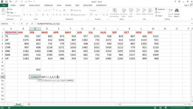Image resolution: width=193 pixels, height=109 pixels.
Task: Click the Copy button
Action: tap(10, 12)
